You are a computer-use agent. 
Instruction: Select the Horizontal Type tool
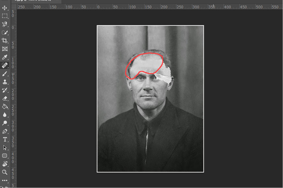click(x=5, y=139)
